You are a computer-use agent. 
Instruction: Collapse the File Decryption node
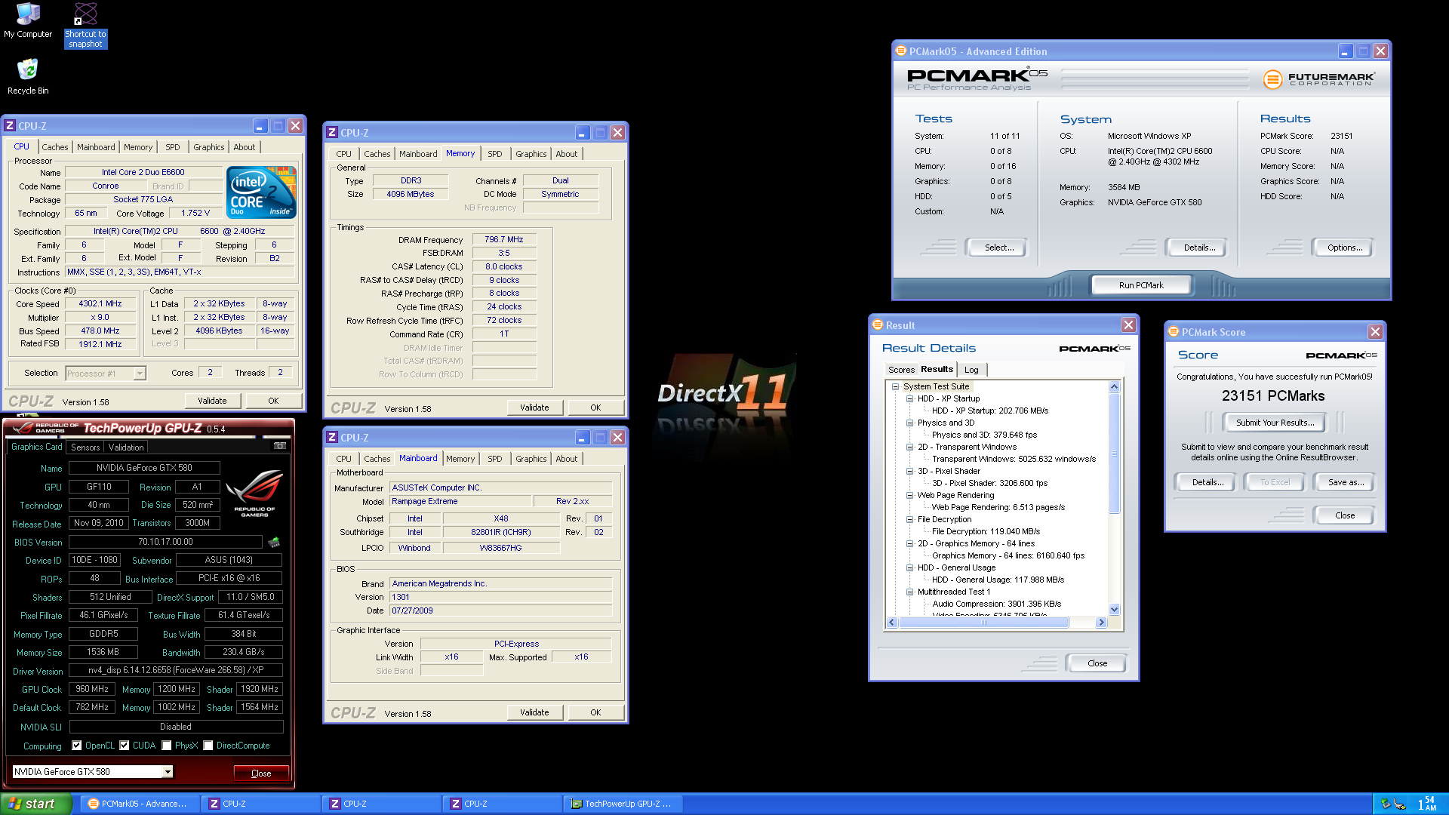coord(910,519)
